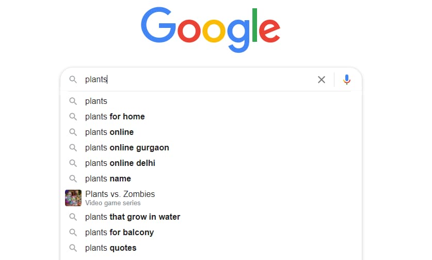This screenshot has width=432, height=260.
Task: Select the 'plants name' suggestion
Action: coord(211,178)
